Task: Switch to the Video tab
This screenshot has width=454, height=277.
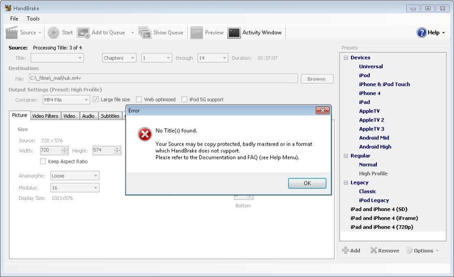Action: tap(69, 116)
